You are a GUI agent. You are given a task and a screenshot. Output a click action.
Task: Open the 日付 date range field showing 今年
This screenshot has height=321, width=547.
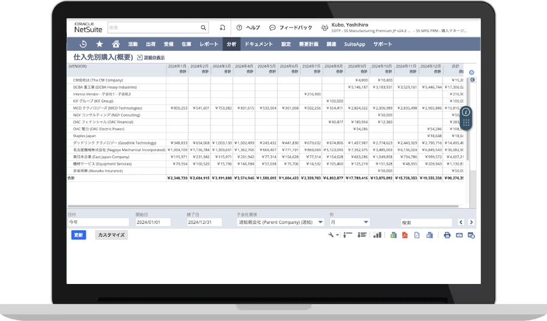coord(98,222)
